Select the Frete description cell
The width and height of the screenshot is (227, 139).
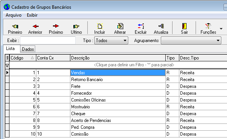coord(118,86)
